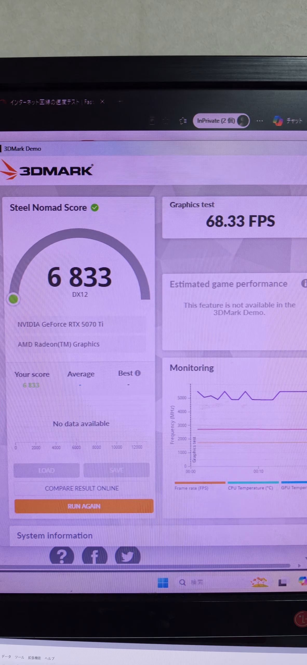
Task: Click the No data available text
Action: coord(81,424)
